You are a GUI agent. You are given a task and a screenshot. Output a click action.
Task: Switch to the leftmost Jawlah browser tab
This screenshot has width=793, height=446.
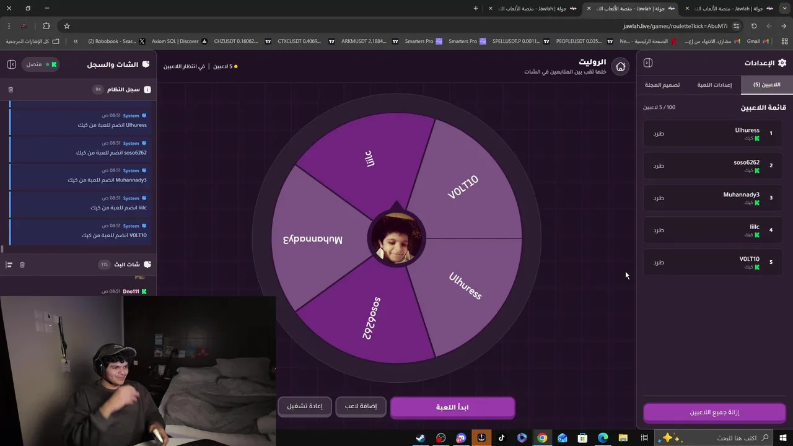click(535, 8)
